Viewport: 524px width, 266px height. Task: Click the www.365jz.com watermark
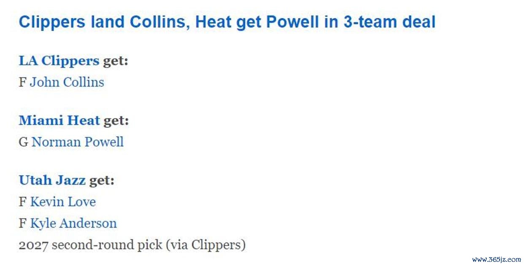(x=496, y=260)
